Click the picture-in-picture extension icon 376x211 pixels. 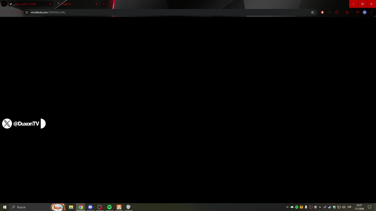point(329,12)
